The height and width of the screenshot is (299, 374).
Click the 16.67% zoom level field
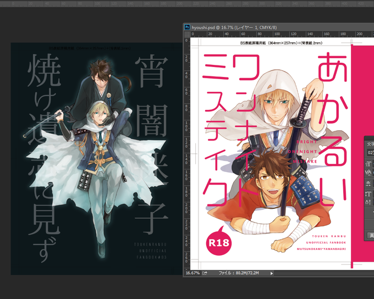(193, 273)
